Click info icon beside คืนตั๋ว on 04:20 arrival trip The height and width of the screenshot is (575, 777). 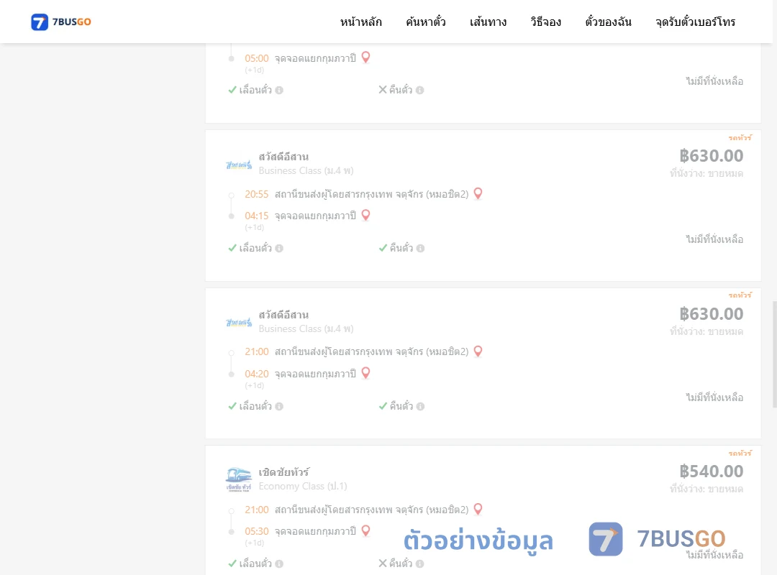tap(420, 406)
